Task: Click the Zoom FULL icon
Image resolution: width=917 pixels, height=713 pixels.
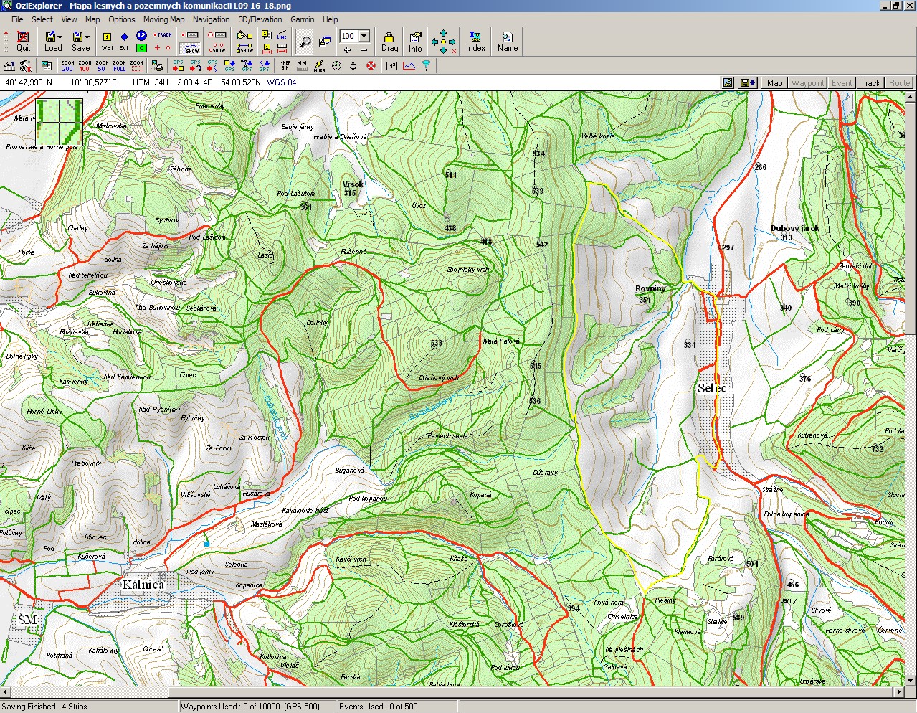Action: coord(120,66)
